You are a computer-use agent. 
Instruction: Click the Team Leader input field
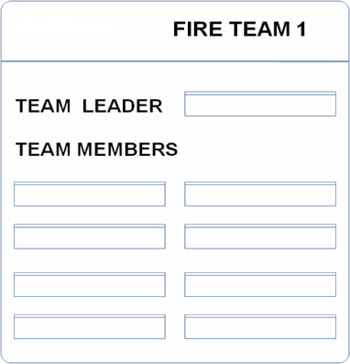(260, 104)
